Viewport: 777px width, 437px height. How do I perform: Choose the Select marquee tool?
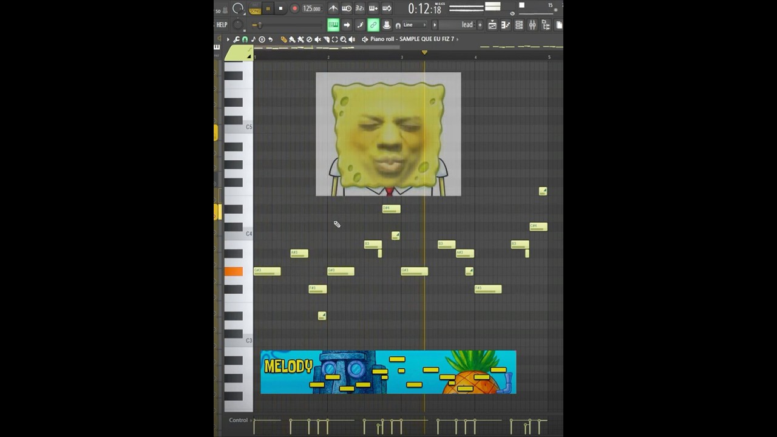tap(334, 39)
